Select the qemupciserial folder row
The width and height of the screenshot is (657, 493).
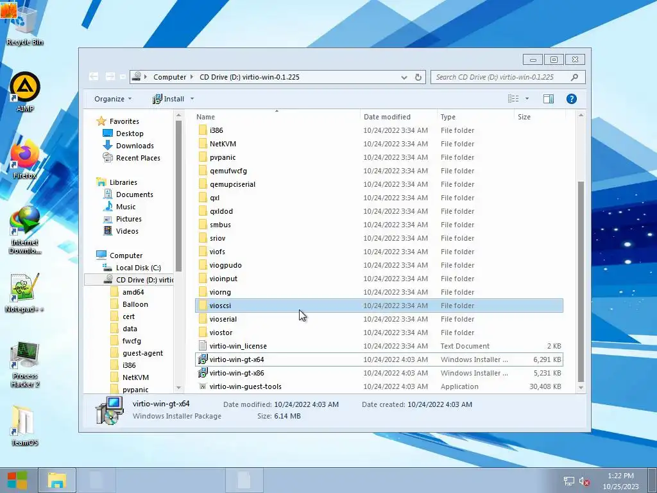coord(379,184)
